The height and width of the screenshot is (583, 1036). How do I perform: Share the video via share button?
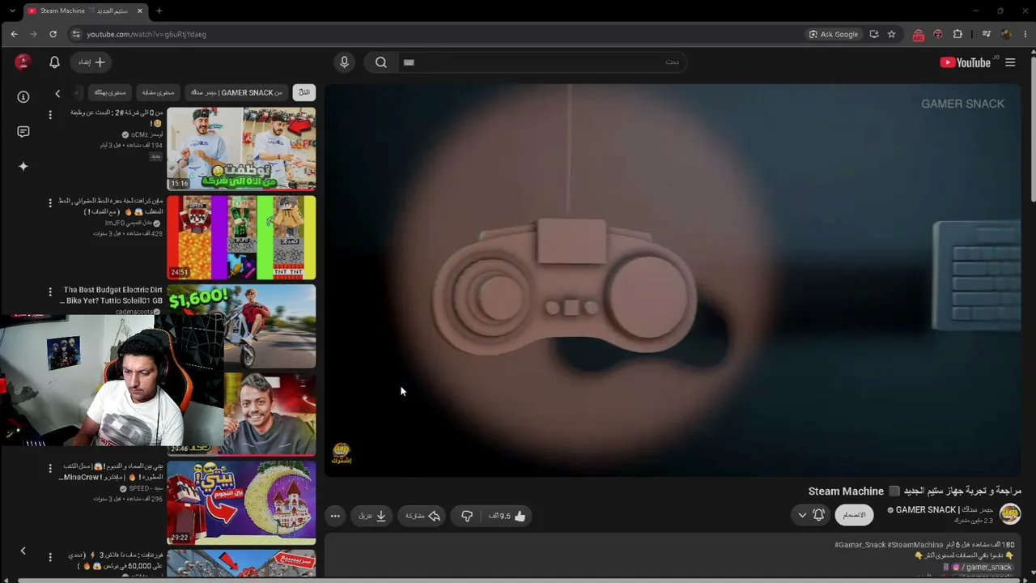click(422, 516)
